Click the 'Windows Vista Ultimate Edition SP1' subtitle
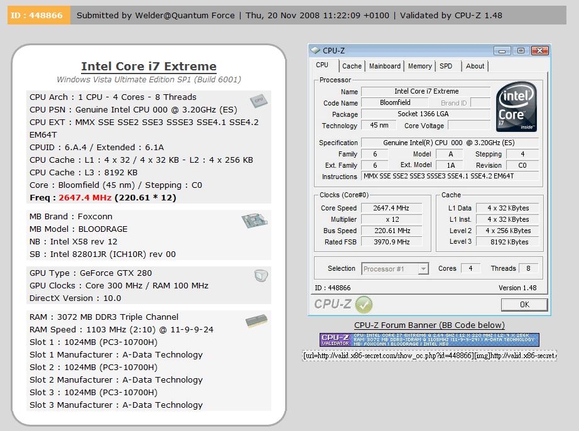Viewport: 579px width, 431px height. point(149,79)
